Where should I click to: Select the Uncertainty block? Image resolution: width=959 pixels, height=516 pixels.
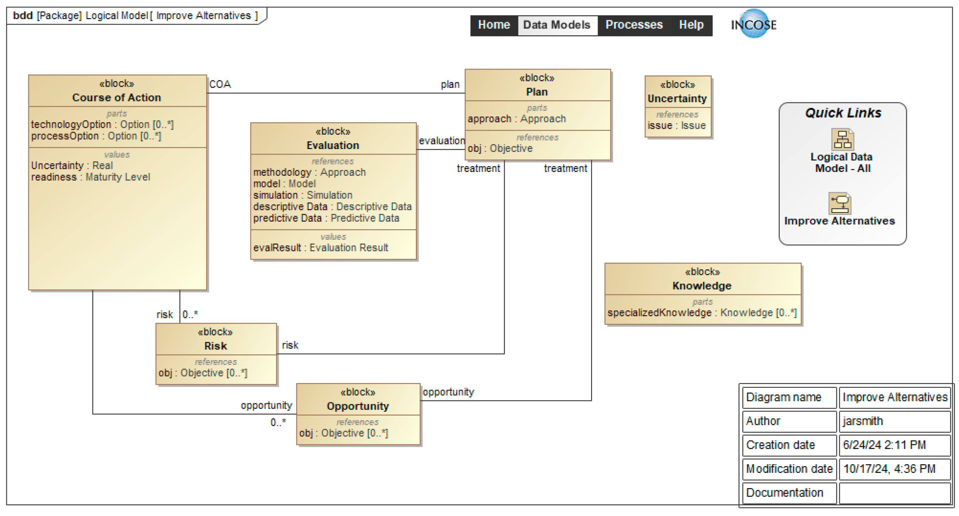point(677,98)
